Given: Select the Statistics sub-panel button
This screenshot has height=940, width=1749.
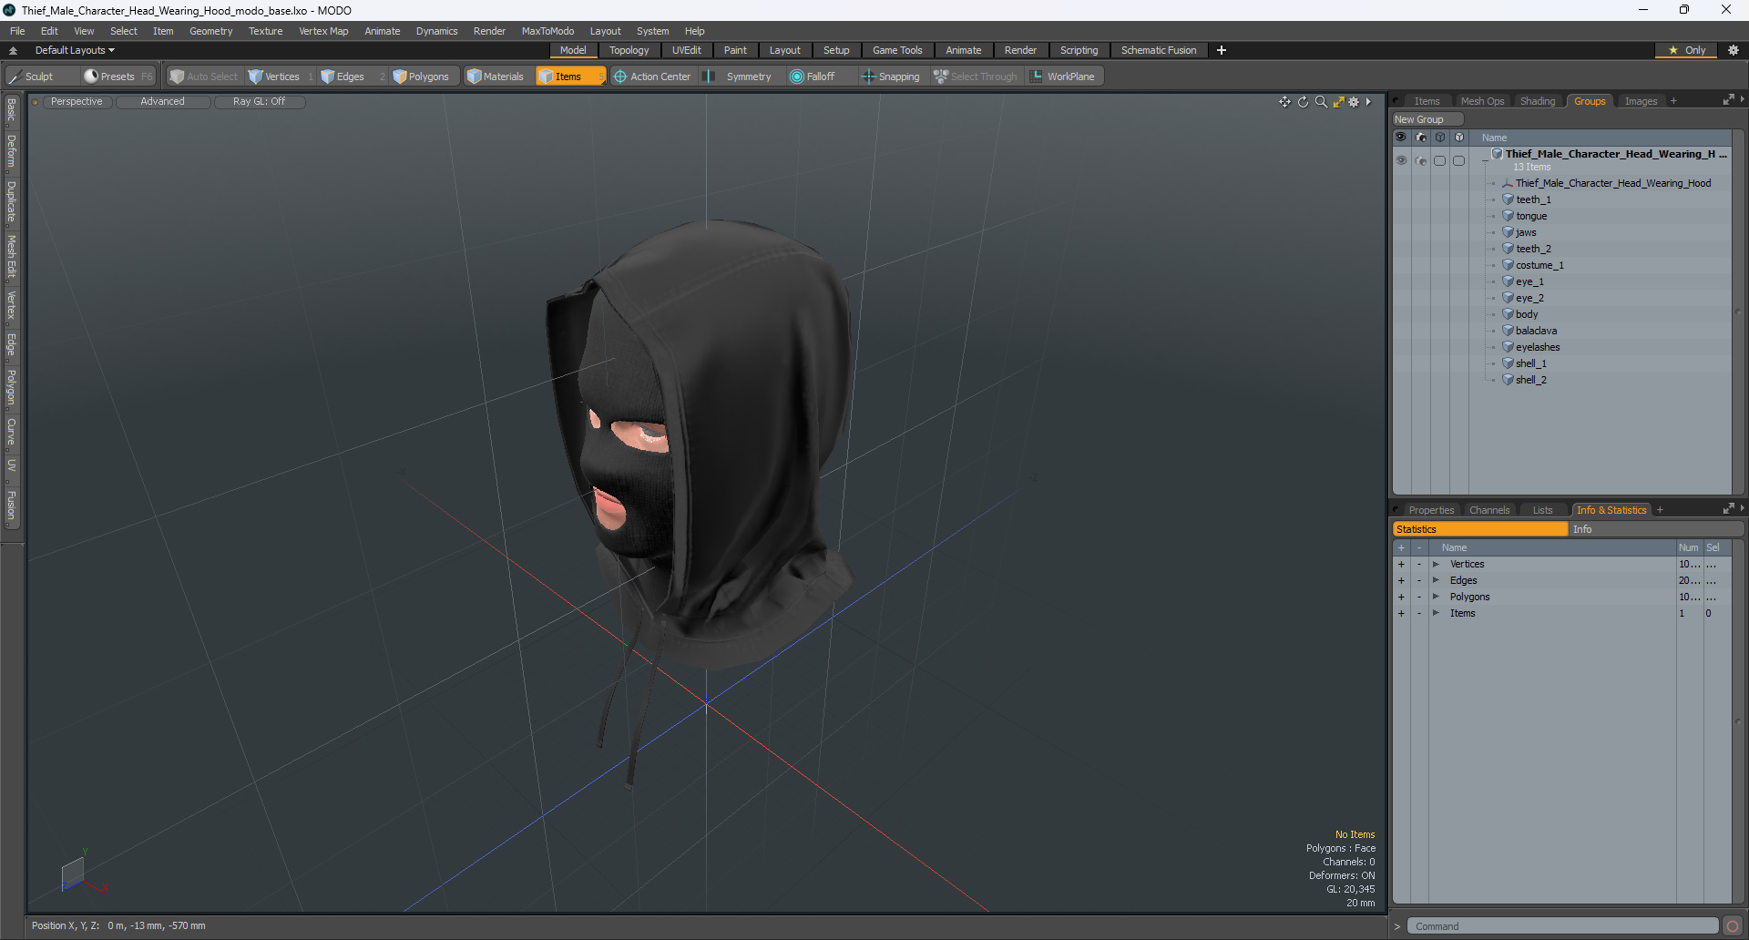Looking at the screenshot, I should click(x=1480, y=529).
